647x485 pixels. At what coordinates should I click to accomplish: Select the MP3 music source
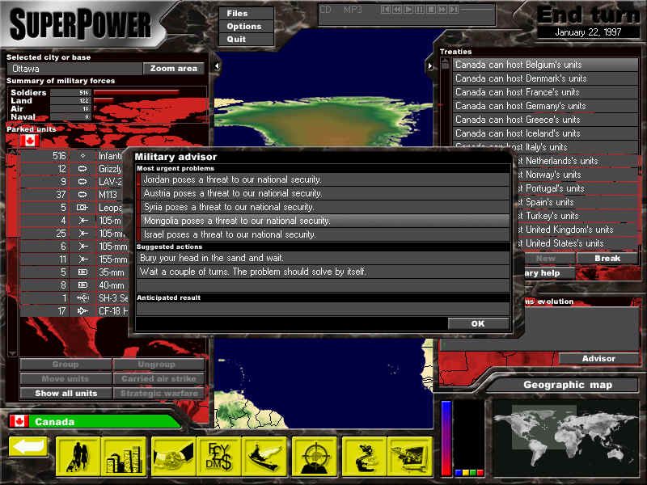[353, 10]
